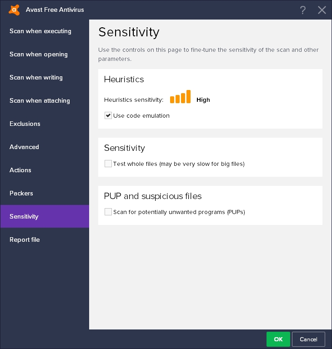This screenshot has height=349, width=332.
Task: Open help via the question mark icon
Action: pyautogui.click(x=303, y=10)
